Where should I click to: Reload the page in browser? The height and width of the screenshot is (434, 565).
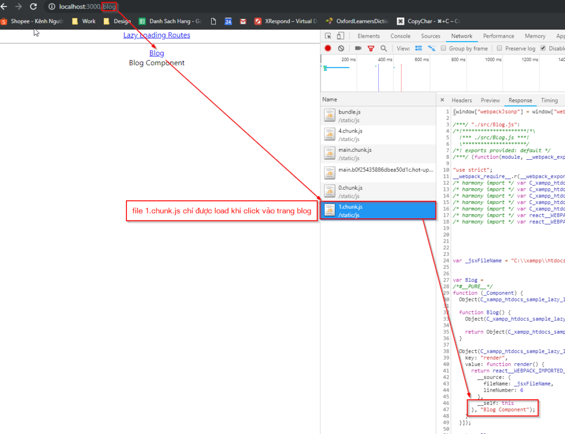coord(33,6)
